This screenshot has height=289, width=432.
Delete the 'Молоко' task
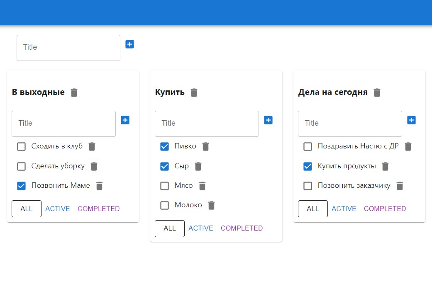coord(211,205)
